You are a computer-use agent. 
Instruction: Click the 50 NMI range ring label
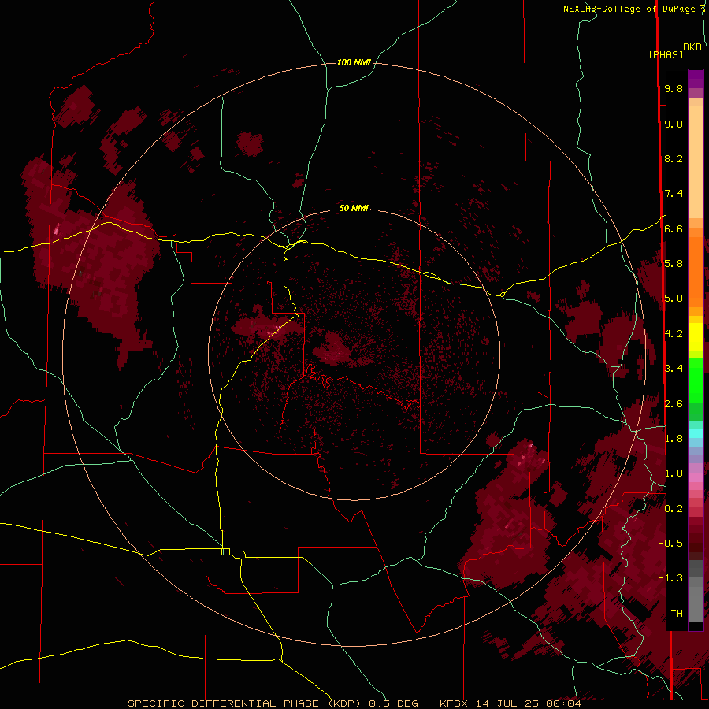click(354, 208)
